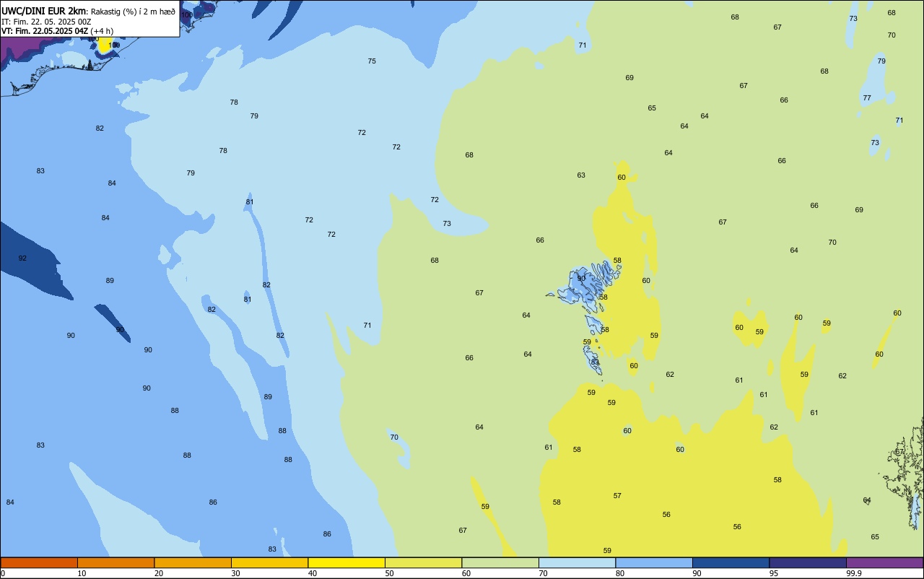Click the '95' tick label on legend

(774, 573)
